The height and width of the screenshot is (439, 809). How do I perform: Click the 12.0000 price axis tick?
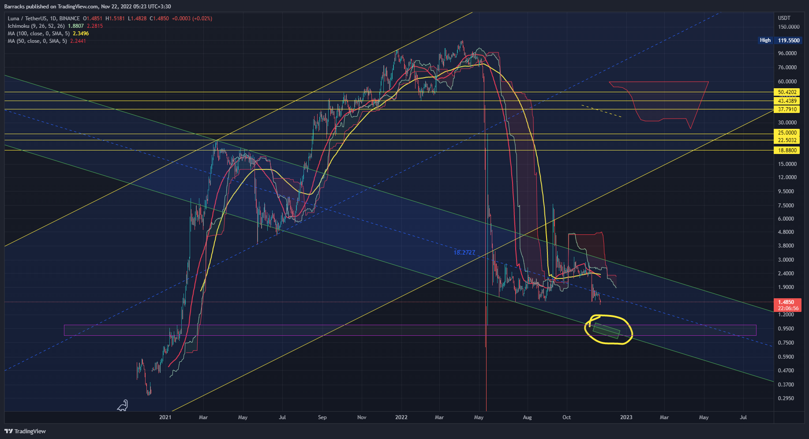click(x=787, y=177)
